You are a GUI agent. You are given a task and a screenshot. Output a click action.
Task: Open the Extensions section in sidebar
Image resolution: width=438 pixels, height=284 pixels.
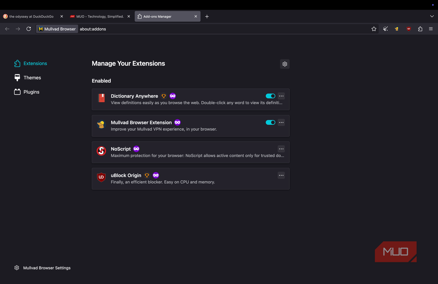click(30, 63)
